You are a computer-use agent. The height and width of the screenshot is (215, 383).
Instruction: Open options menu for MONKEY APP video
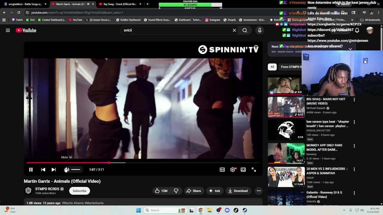pos(354,146)
